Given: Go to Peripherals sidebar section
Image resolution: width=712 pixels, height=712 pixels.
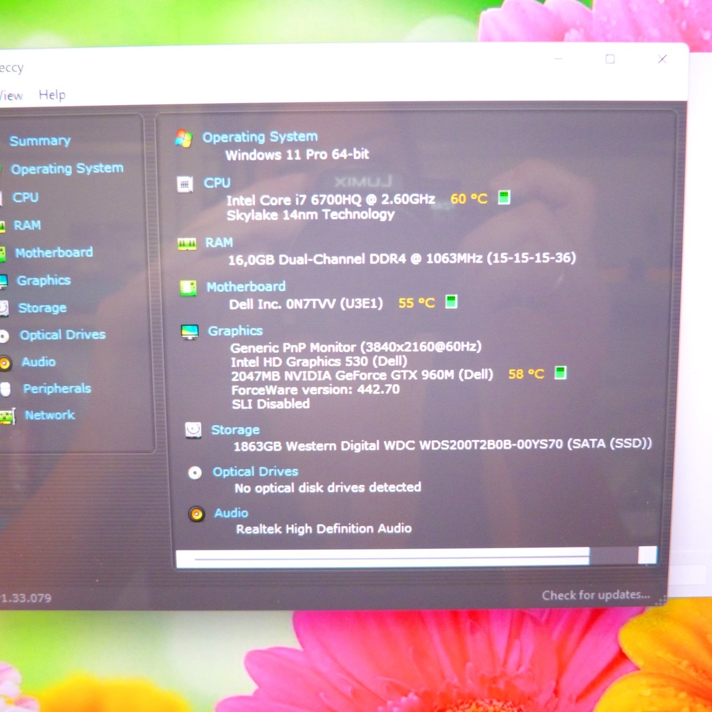Looking at the screenshot, I should click(x=57, y=388).
